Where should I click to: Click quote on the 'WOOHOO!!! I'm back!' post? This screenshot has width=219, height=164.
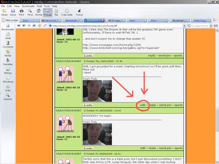pyautogui.click(x=179, y=148)
